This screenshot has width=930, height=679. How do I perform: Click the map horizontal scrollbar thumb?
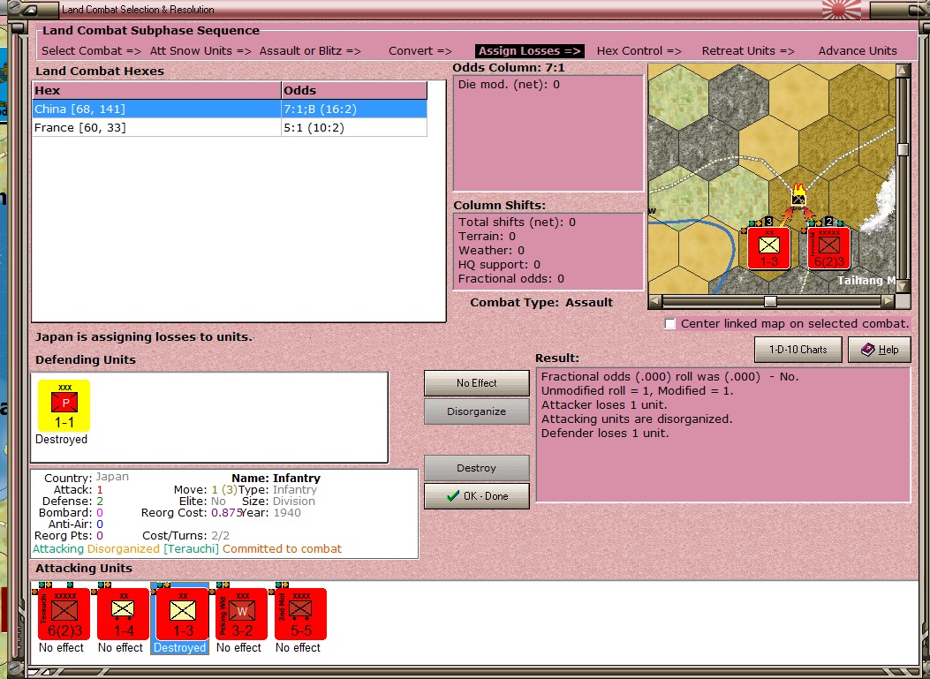point(770,302)
